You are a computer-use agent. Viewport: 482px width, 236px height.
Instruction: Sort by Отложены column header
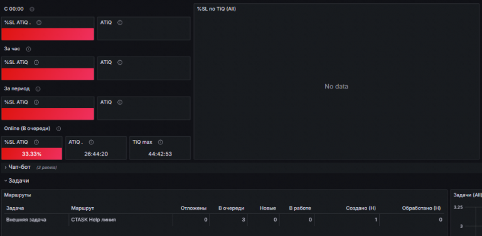pos(194,208)
